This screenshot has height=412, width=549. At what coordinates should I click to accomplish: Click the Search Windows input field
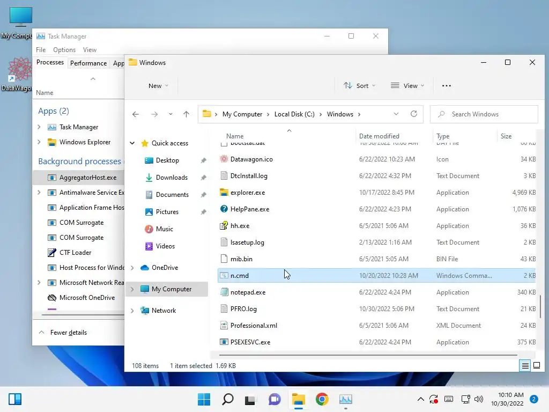click(484, 114)
